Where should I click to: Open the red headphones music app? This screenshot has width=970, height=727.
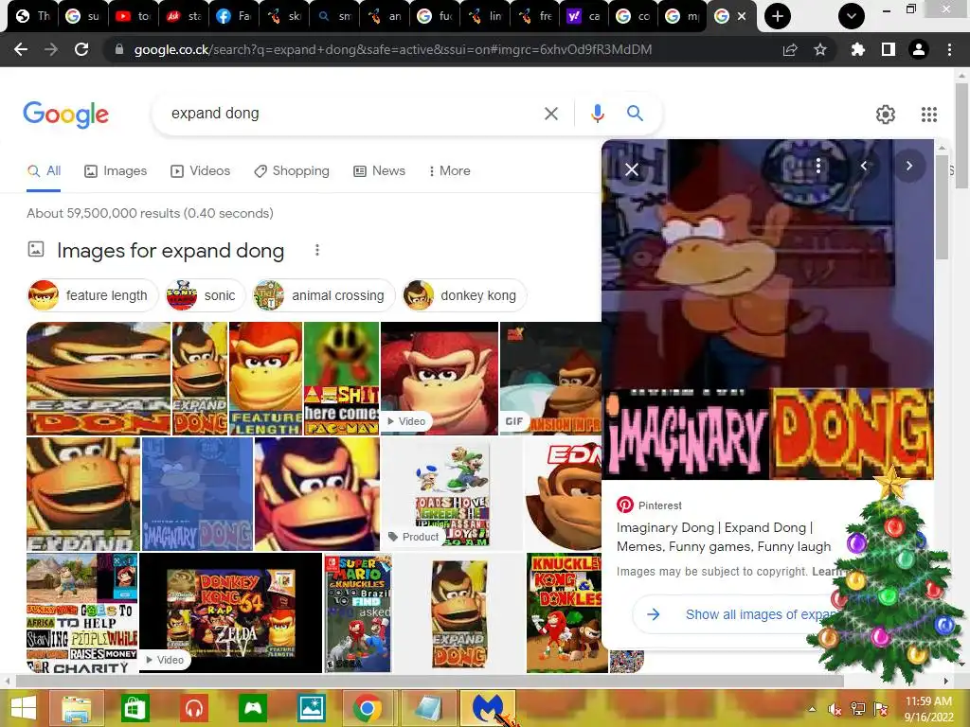(193, 708)
